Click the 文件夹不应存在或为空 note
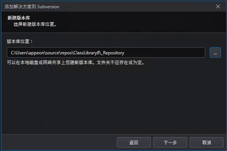The height and width of the screenshot is (151, 227). [x=120, y=63]
